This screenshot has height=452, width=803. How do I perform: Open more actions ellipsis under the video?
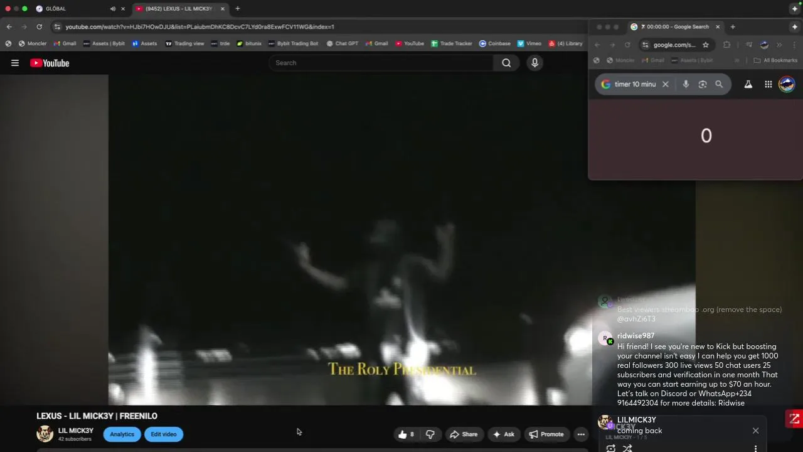tap(581, 434)
